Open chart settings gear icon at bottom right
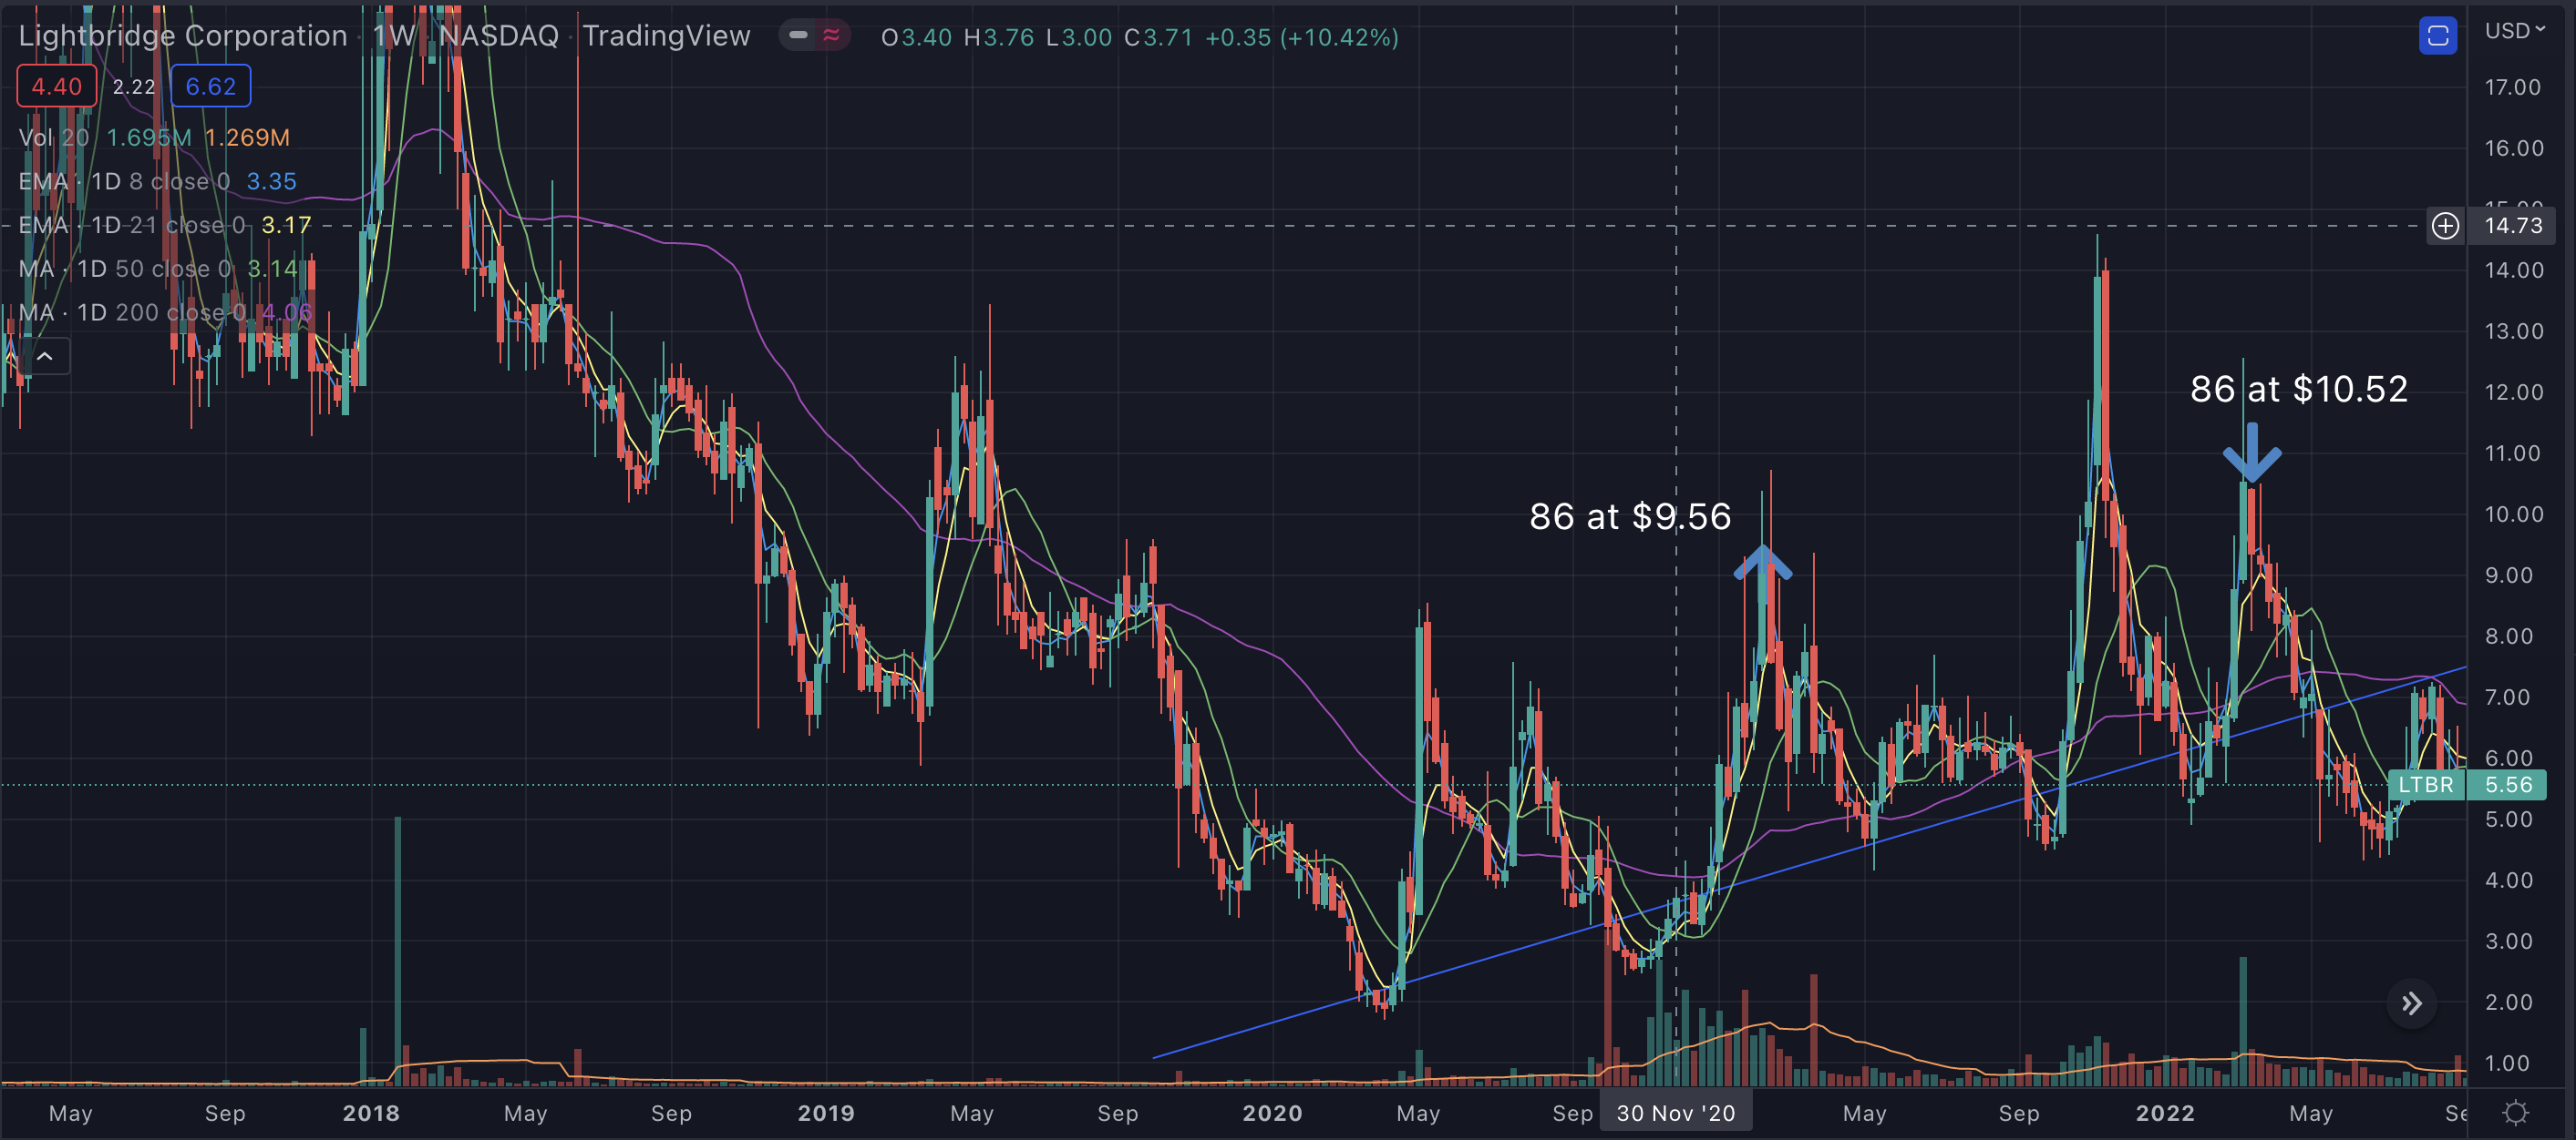Viewport: 2576px width, 1140px height. click(x=2516, y=1112)
